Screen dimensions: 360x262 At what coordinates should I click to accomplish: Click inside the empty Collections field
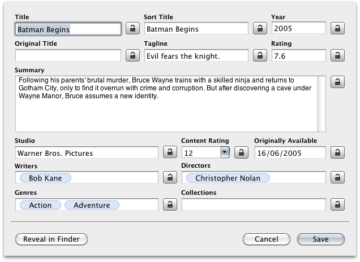click(254, 204)
